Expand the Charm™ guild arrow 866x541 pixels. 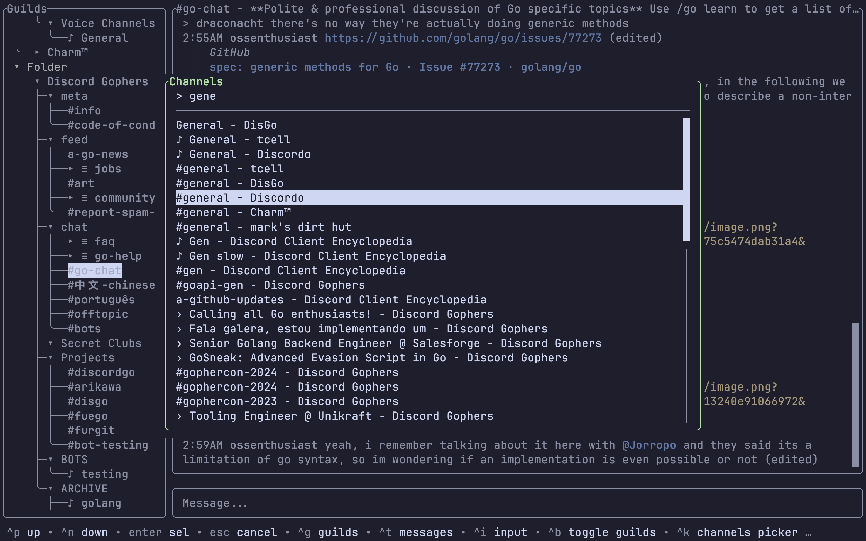pos(37,53)
